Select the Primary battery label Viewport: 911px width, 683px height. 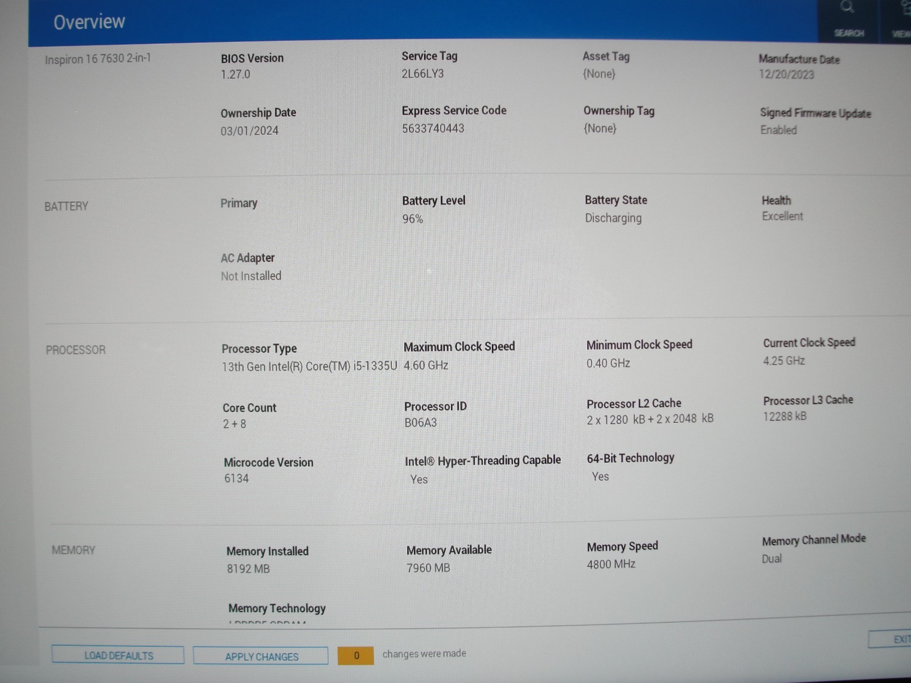point(239,203)
